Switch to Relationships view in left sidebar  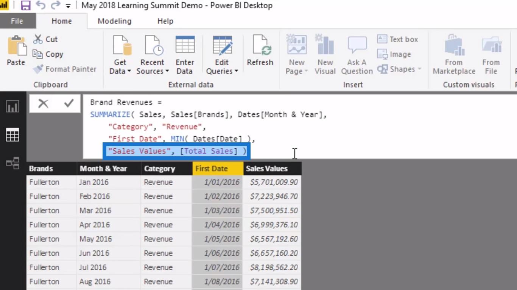point(12,163)
